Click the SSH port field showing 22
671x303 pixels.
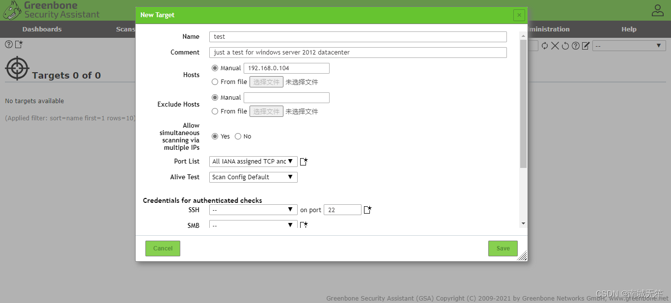click(342, 210)
